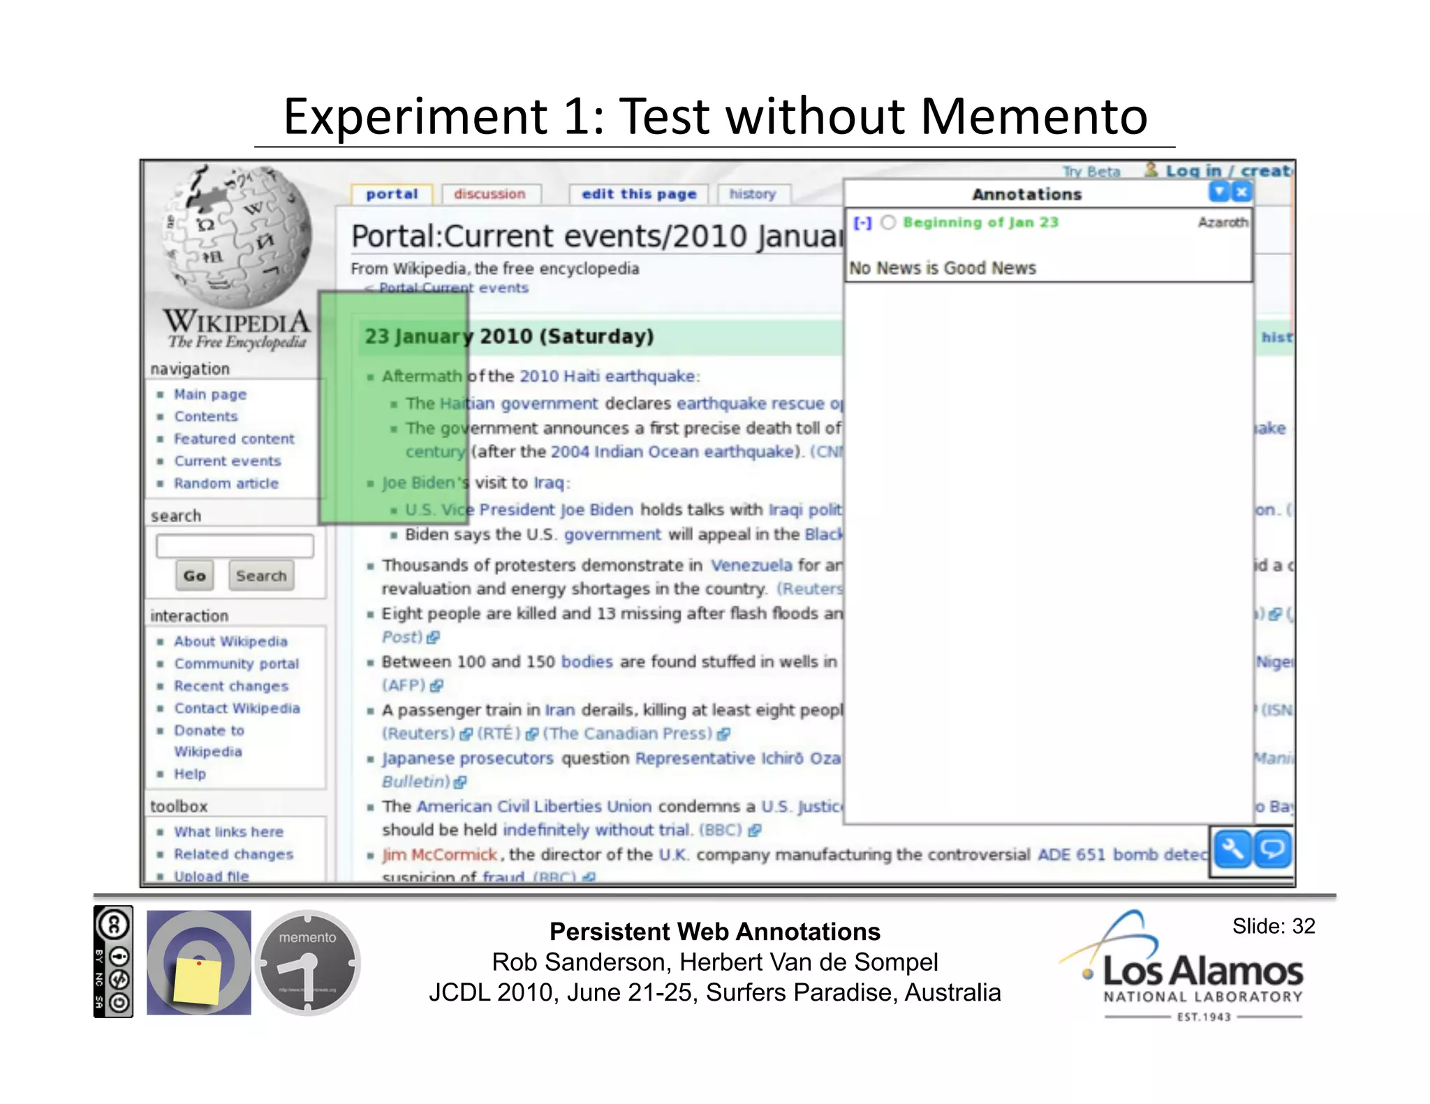Click external link icon after indefinitely-without-trial (BBC)
The height and width of the screenshot is (1104, 1430).
pos(754,830)
